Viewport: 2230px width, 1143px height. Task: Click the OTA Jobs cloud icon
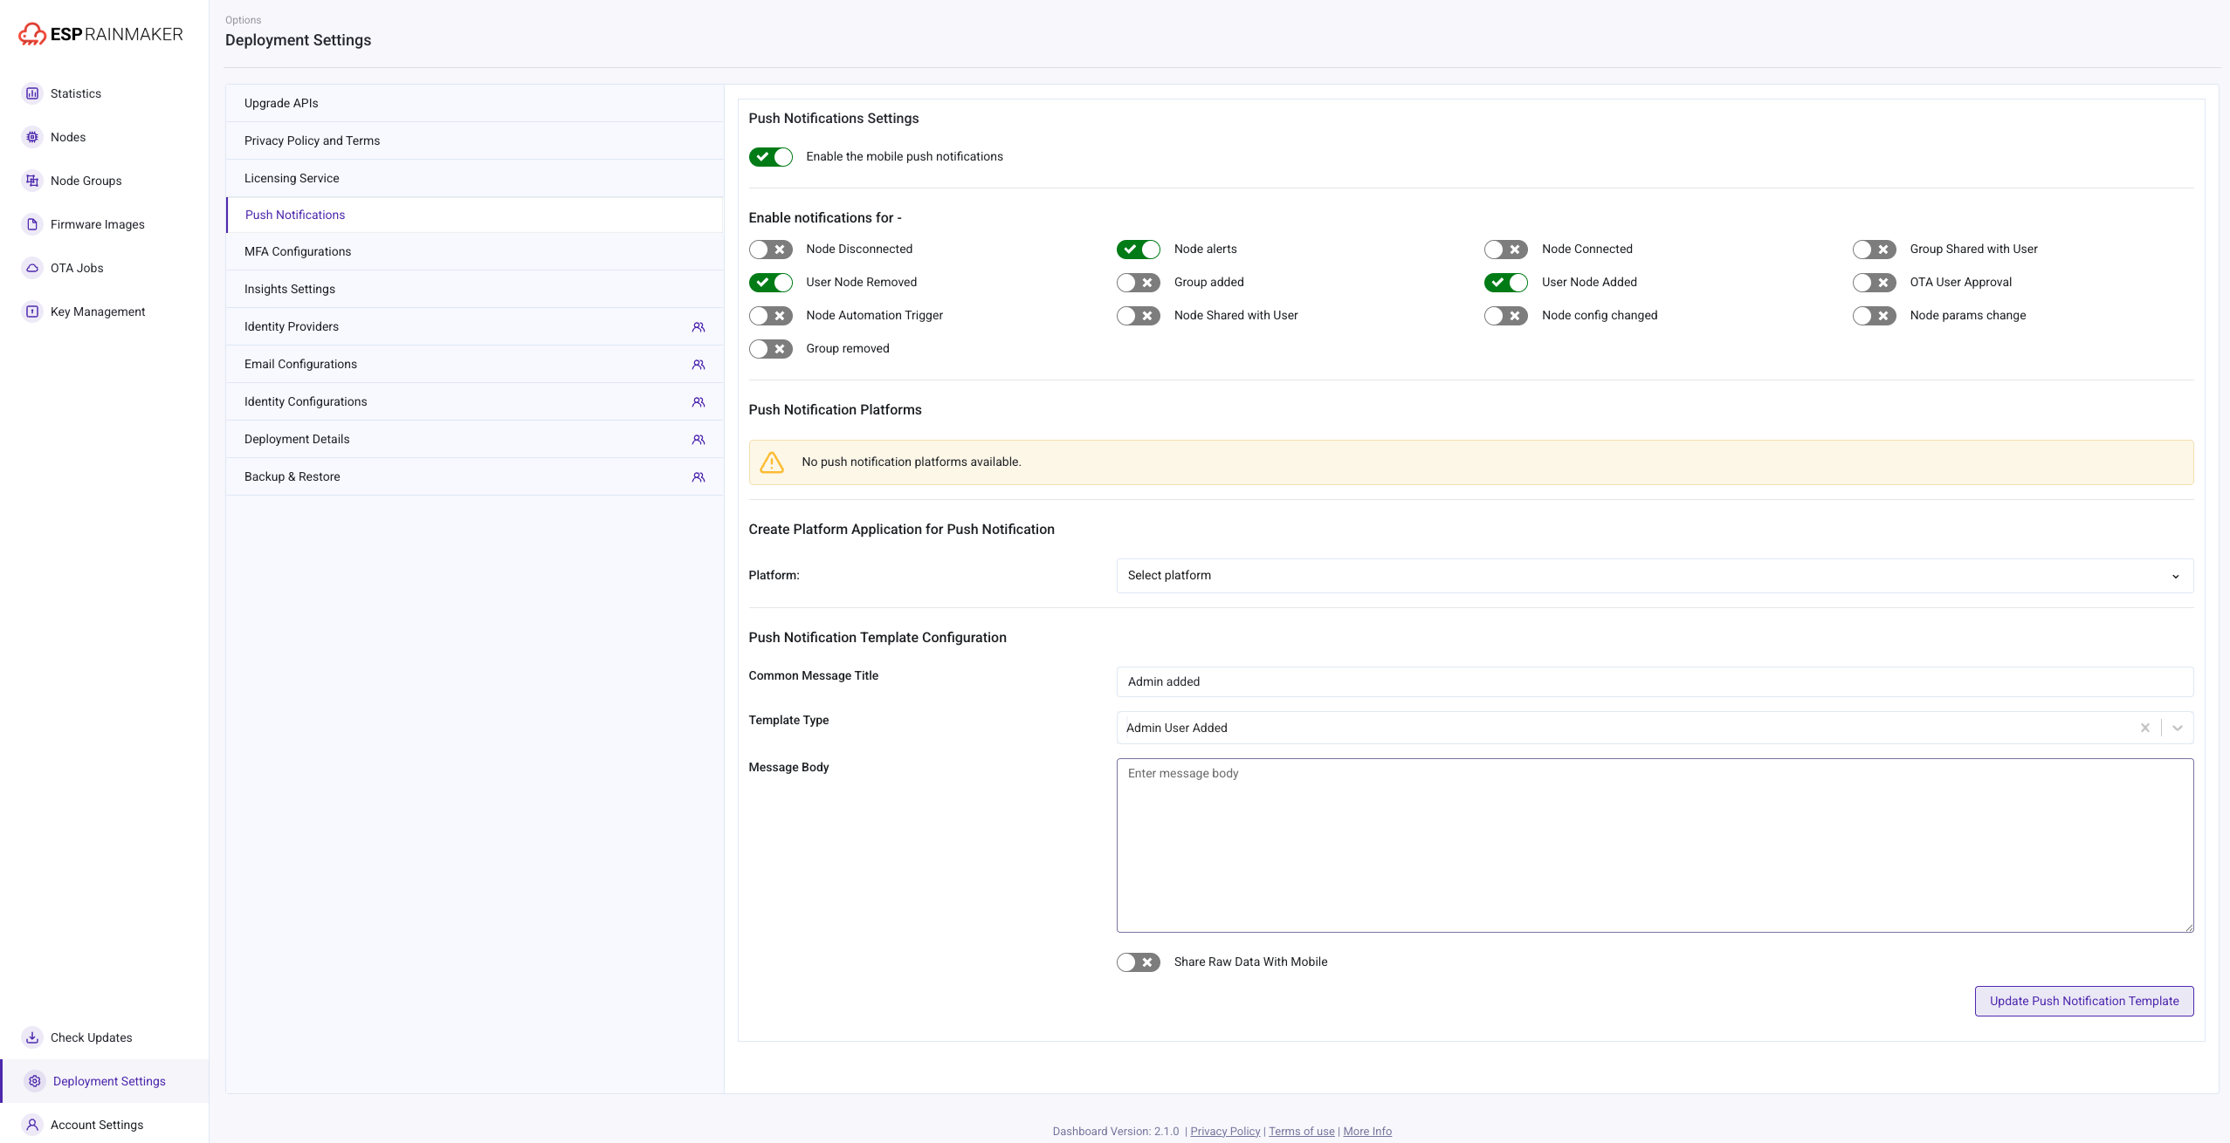32,268
